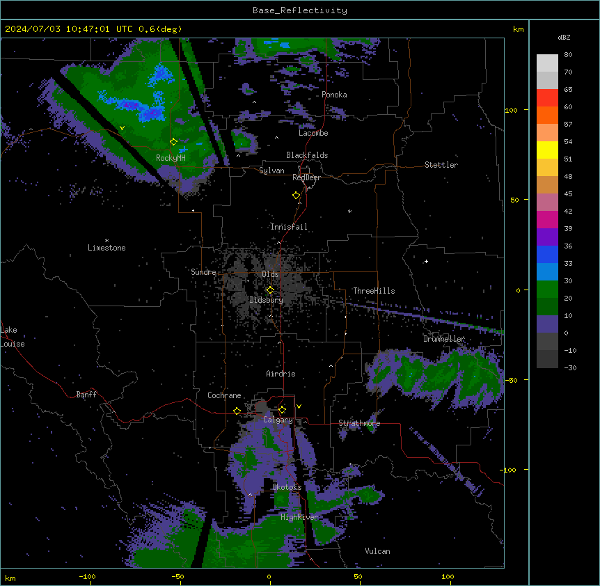Select the red 60-65 dBZ swatch

pos(547,98)
